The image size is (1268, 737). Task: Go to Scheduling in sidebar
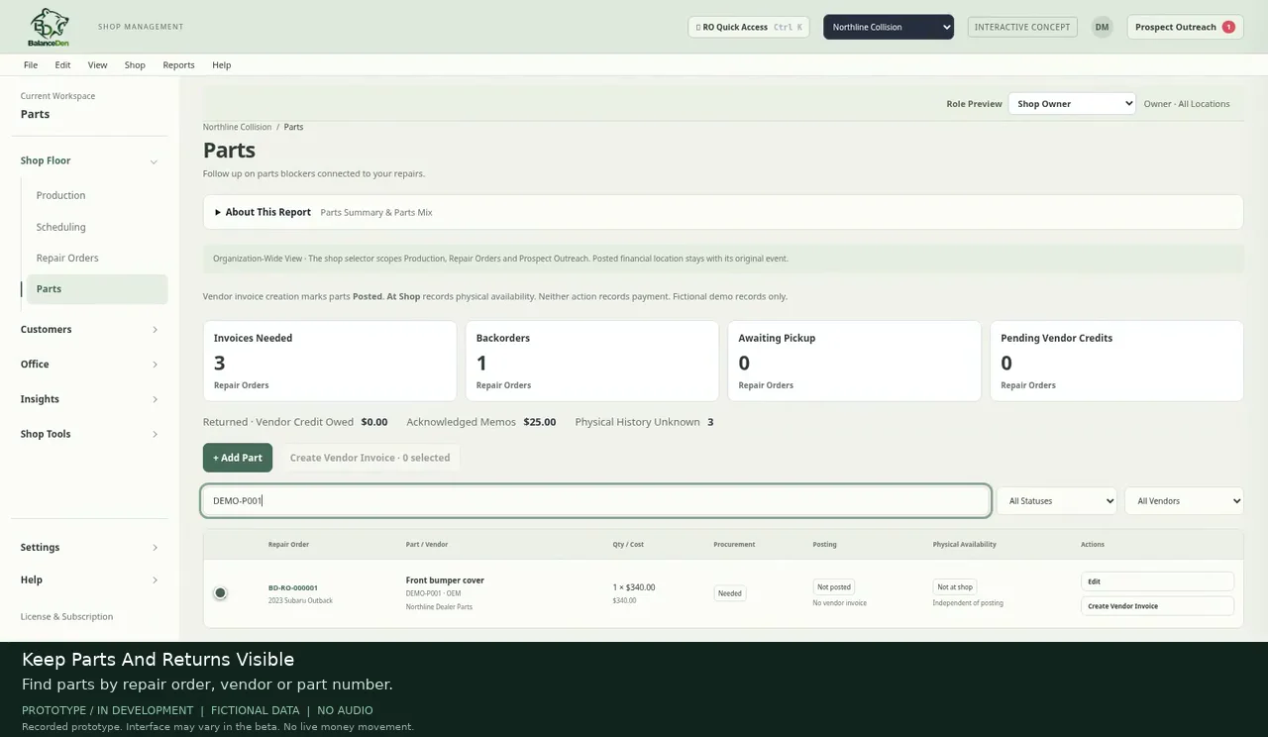tap(60, 227)
